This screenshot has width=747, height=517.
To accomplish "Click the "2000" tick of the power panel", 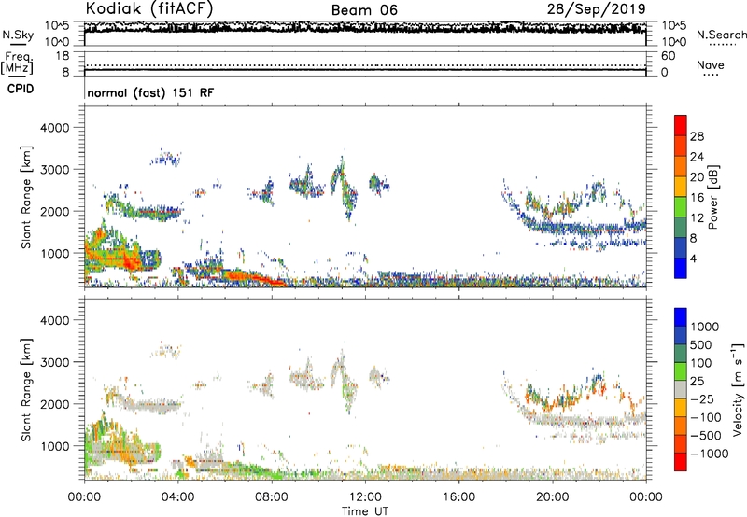I will coord(54,211).
